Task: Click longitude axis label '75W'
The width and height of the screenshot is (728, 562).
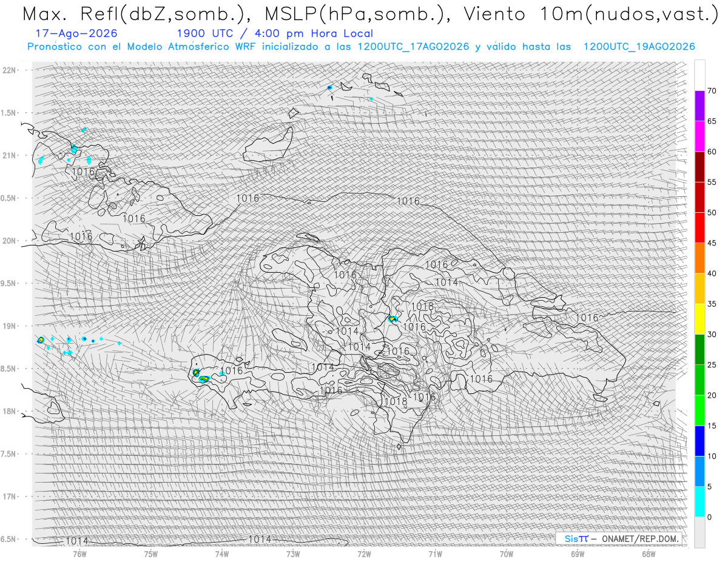Action: click(151, 553)
